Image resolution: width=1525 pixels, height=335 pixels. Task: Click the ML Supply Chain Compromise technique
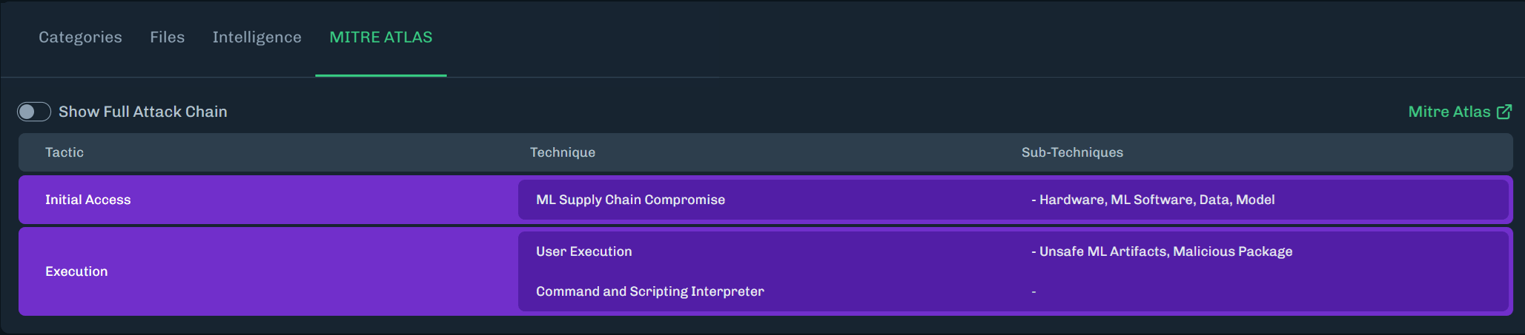[x=631, y=200]
